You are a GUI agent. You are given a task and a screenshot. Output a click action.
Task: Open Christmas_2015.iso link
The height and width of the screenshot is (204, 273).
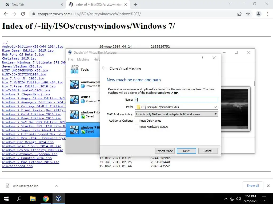[x=19, y=58]
